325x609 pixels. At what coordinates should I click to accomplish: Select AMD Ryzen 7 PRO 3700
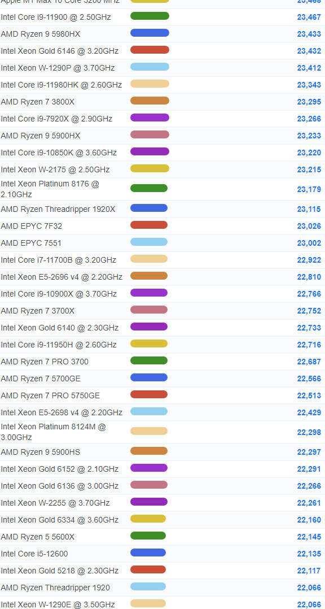45,362
